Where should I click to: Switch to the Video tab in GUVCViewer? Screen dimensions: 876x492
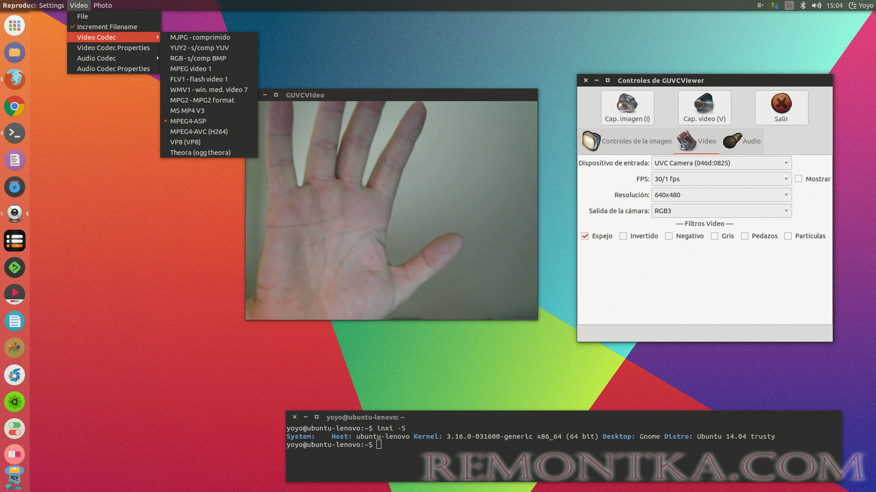click(697, 141)
